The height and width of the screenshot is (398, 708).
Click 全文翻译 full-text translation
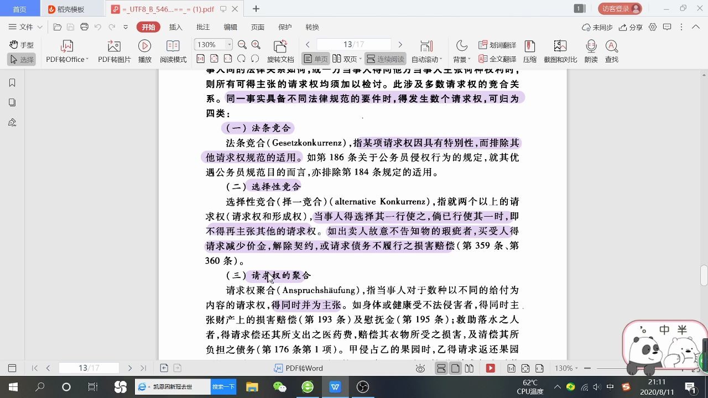[497, 59]
